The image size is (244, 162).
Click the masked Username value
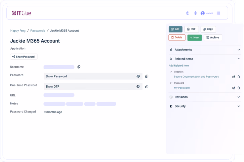point(59,67)
